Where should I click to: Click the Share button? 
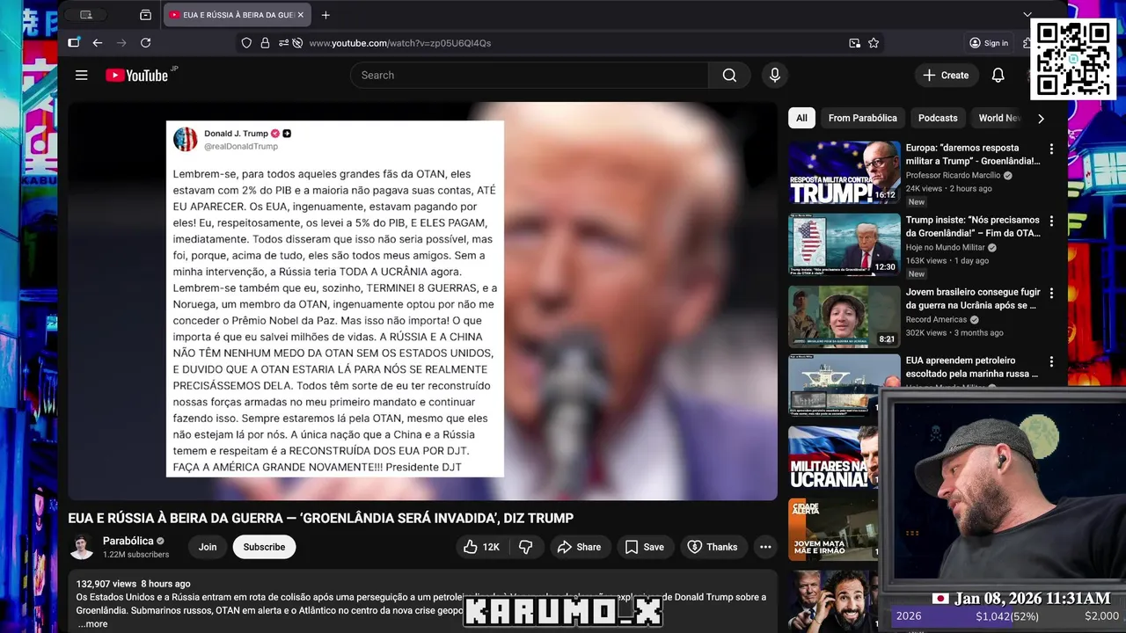tap(580, 547)
